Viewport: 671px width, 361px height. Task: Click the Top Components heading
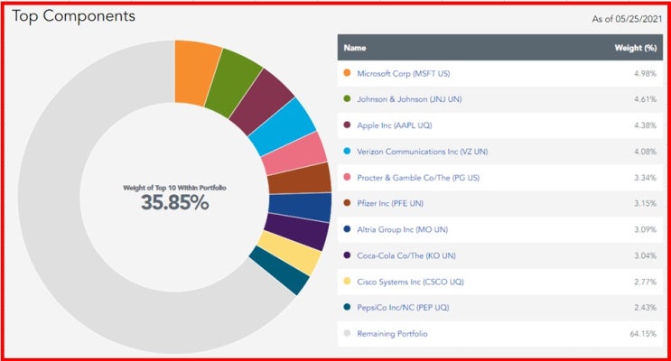(74, 16)
